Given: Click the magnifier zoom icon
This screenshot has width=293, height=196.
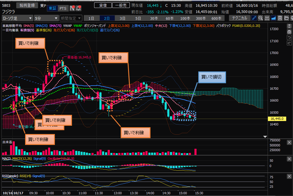Looking at the screenshot, I should click(261, 18).
